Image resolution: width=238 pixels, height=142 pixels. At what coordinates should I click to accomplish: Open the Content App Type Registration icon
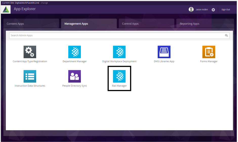click(30, 52)
